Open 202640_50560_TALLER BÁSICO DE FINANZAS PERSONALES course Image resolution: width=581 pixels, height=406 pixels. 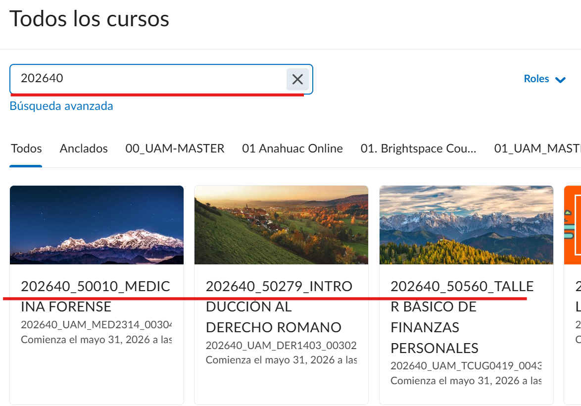click(x=462, y=317)
